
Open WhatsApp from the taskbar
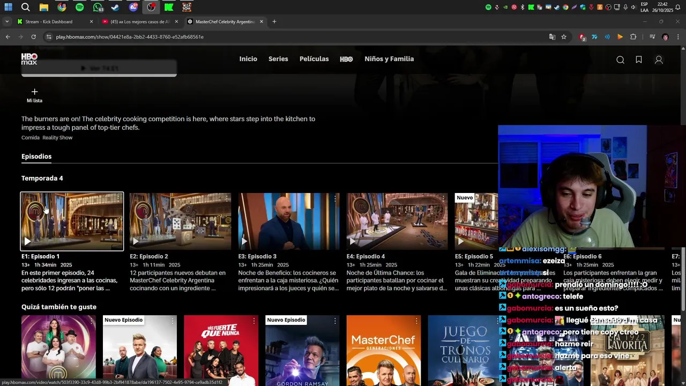point(98,7)
